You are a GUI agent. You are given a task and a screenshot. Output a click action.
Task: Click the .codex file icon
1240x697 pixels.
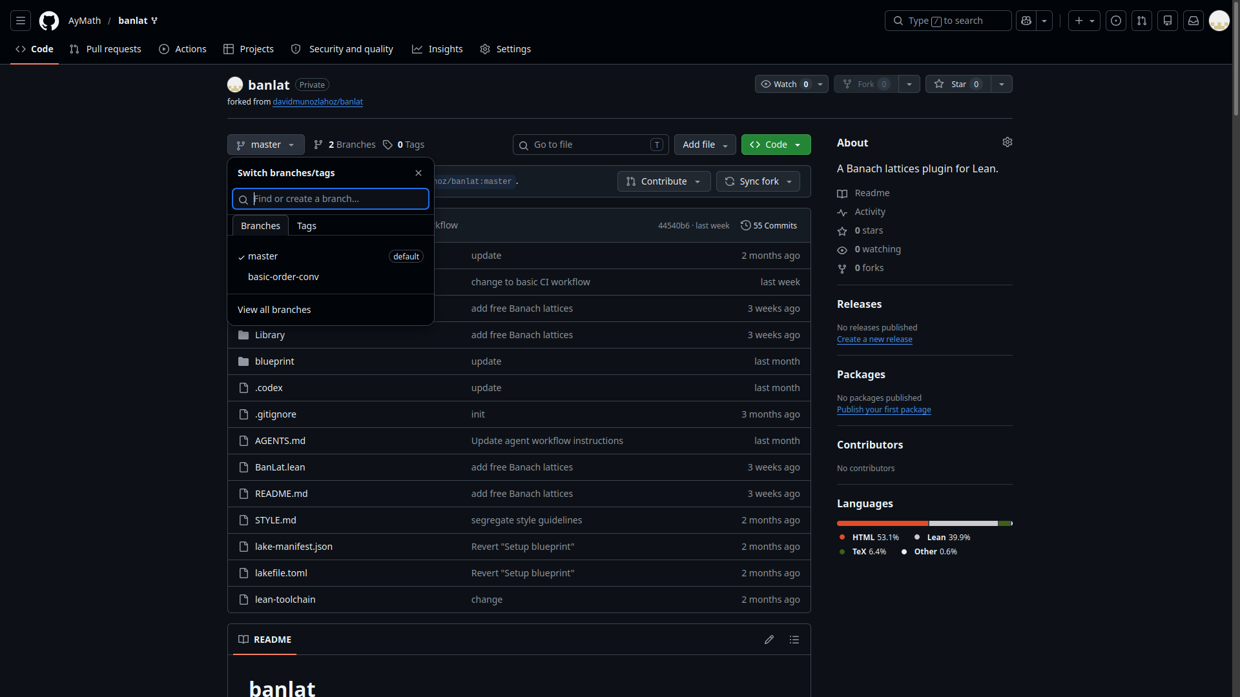click(243, 388)
